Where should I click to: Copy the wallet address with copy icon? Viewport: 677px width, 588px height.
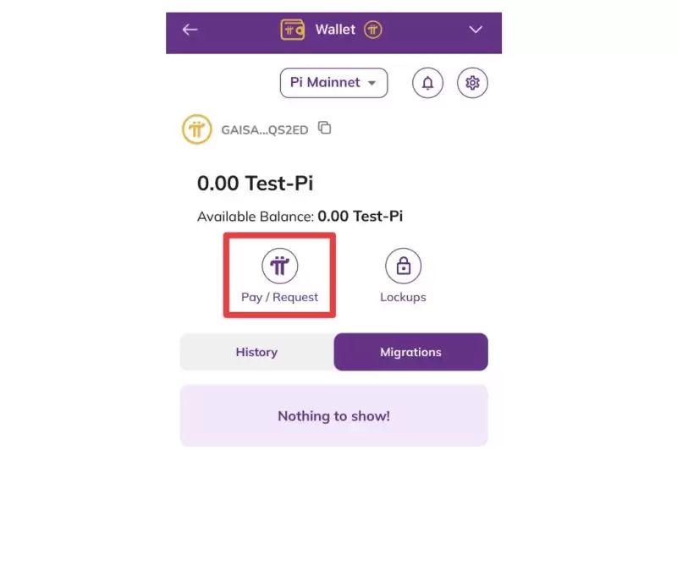[x=324, y=129]
